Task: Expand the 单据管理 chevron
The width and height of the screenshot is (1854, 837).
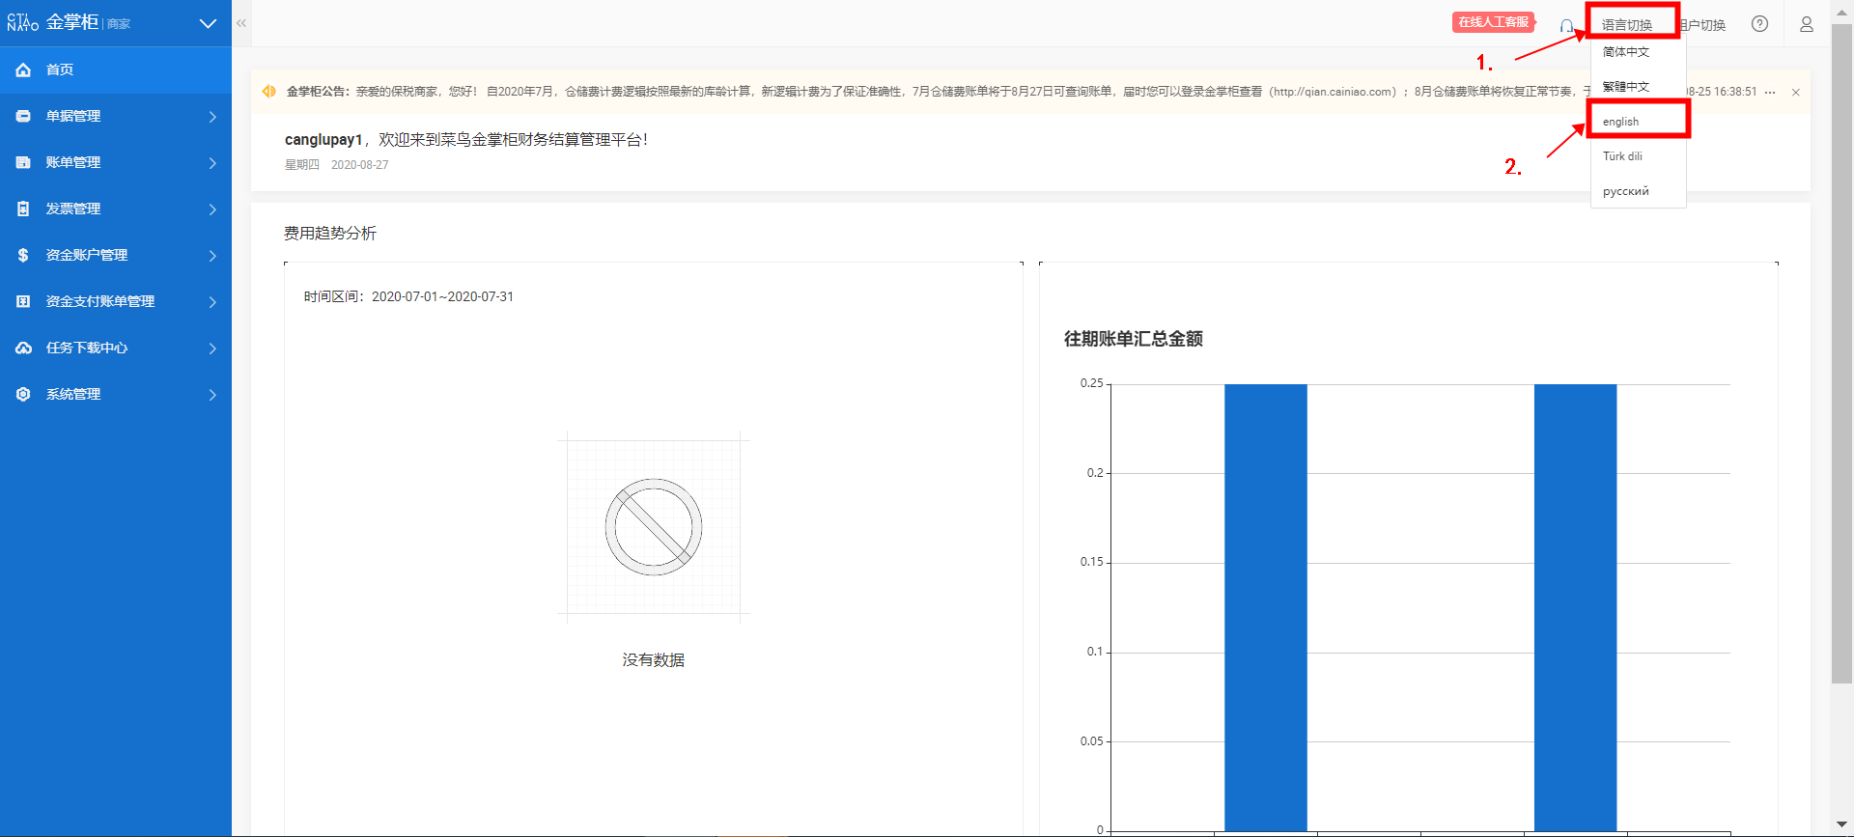Action: pyautogui.click(x=212, y=117)
